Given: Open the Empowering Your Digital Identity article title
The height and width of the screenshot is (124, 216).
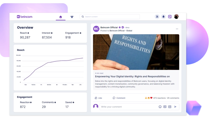Looking at the screenshot, I should click(x=132, y=77).
